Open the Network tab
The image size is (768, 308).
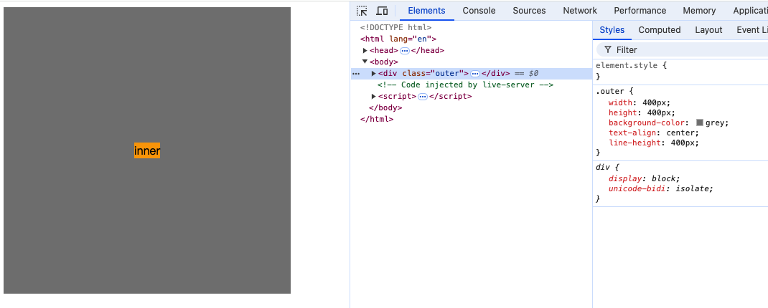tap(580, 11)
